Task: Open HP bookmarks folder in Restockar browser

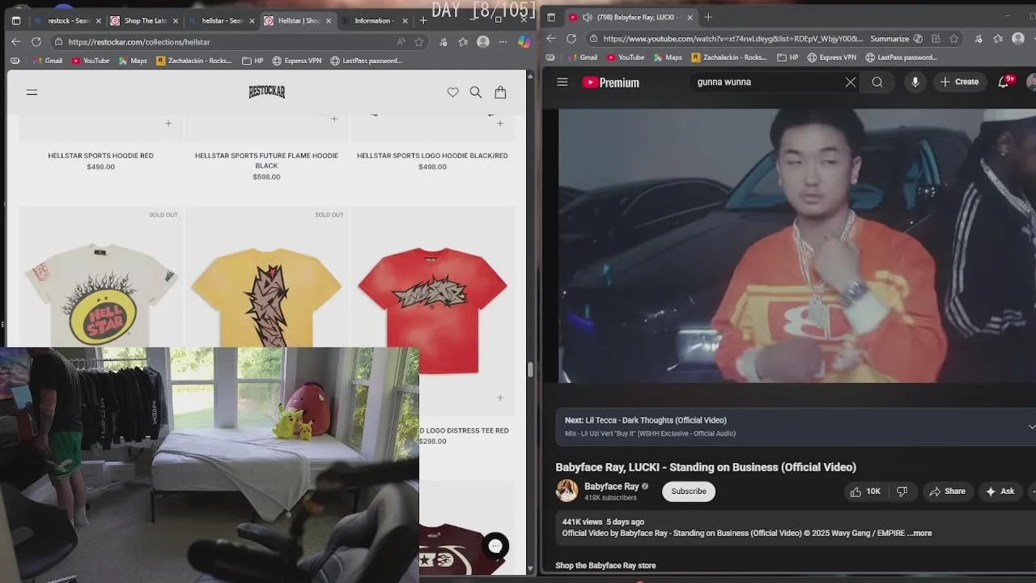Action: coord(253,61)
